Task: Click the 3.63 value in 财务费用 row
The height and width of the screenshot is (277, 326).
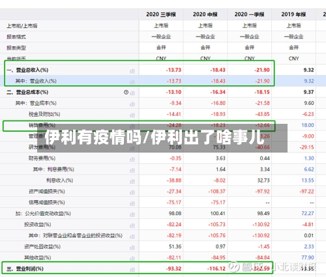Action: [x=220, y=158]
